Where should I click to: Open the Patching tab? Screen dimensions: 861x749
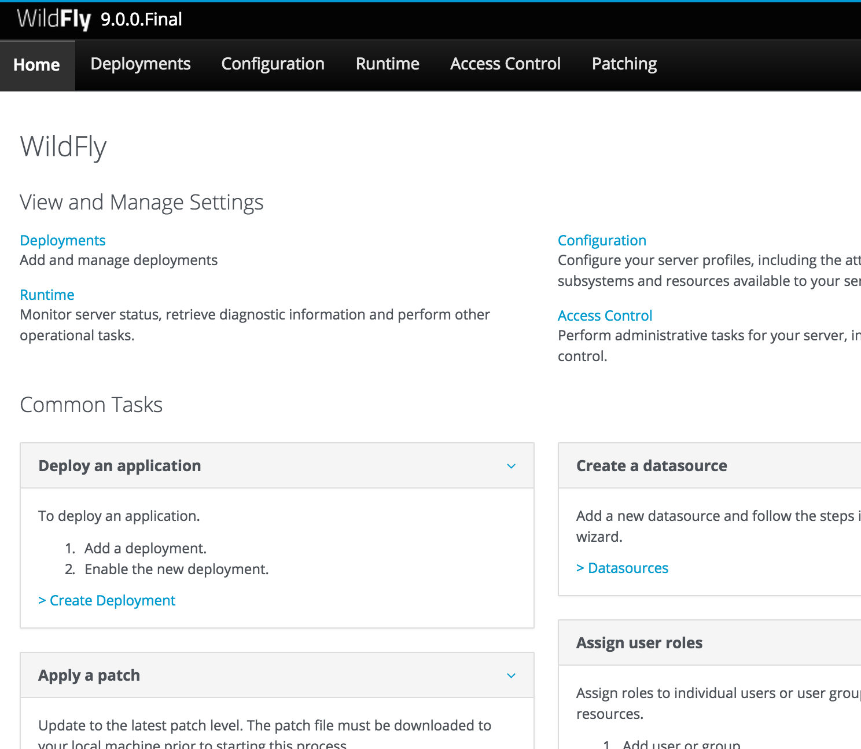point(624,64)
